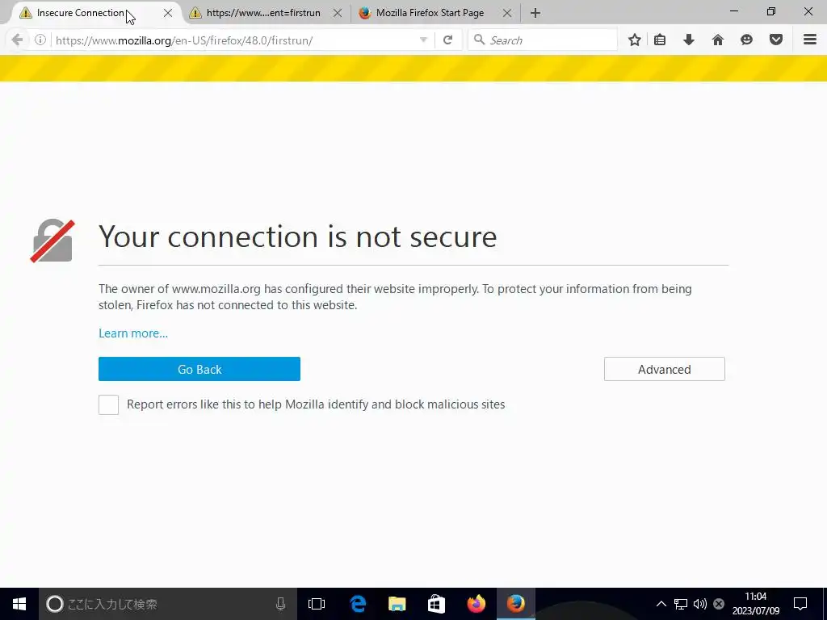Click the heading Your connection is not secure
The height and width of the screenshot is (620, 827).
(298, 237)
